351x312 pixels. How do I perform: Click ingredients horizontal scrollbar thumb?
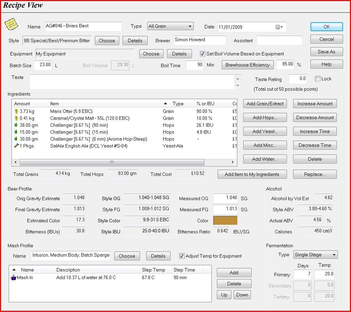pyautogui.click(x=112, y=162)
